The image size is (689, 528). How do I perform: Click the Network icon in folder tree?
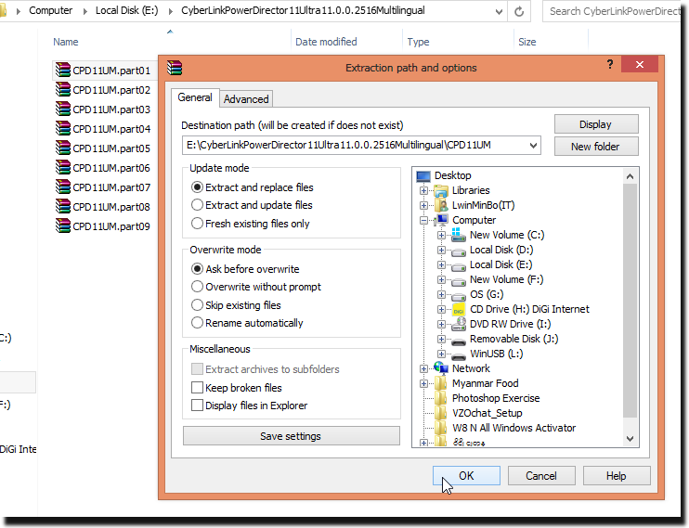(441, 368)
